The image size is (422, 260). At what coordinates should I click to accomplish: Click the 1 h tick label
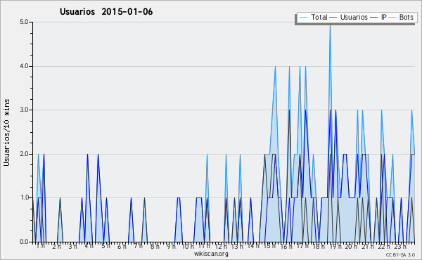coord(41,246)
